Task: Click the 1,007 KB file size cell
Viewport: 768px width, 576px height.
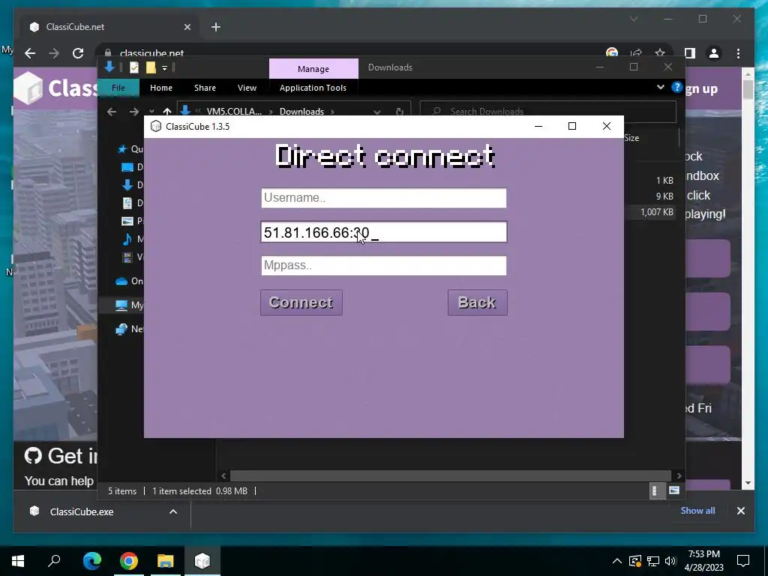Action: click(x=657, y=212)
